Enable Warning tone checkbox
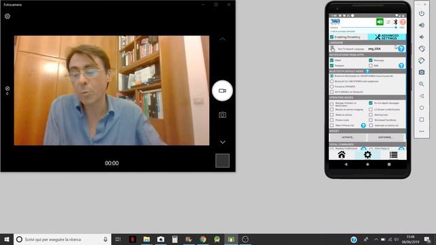Viewport: 436px width, 245px height. coord(371,115)
